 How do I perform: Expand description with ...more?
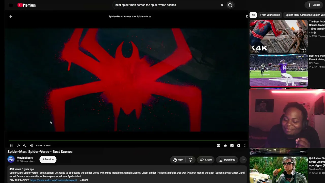[84, 180]
